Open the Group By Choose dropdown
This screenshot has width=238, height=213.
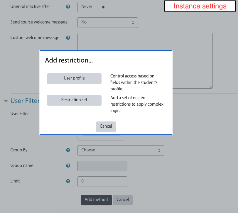(x=121, y=151)
